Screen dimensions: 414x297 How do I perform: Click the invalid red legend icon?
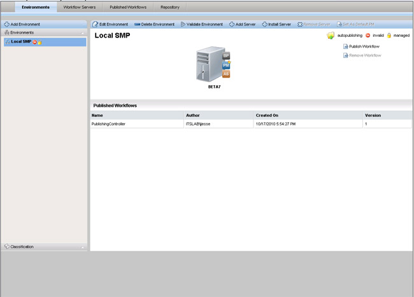[368, 36]
